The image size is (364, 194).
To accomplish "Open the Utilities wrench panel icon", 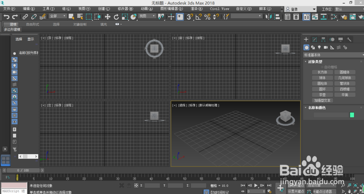I will (x=349, y=39).
